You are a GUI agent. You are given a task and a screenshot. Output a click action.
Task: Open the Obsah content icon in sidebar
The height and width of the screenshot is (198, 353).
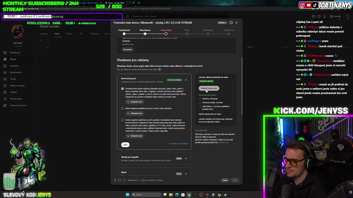[x=5, y=59]
